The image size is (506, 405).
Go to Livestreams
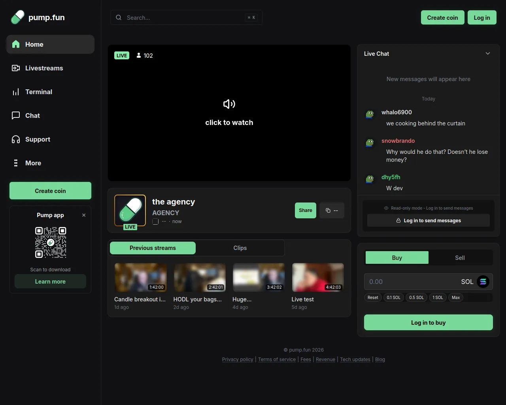[x=50, y=68]
